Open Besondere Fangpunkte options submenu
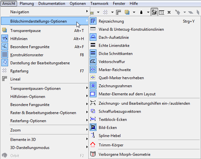The height and width of the screenshot is (159, 201). (x=45, y=105)
